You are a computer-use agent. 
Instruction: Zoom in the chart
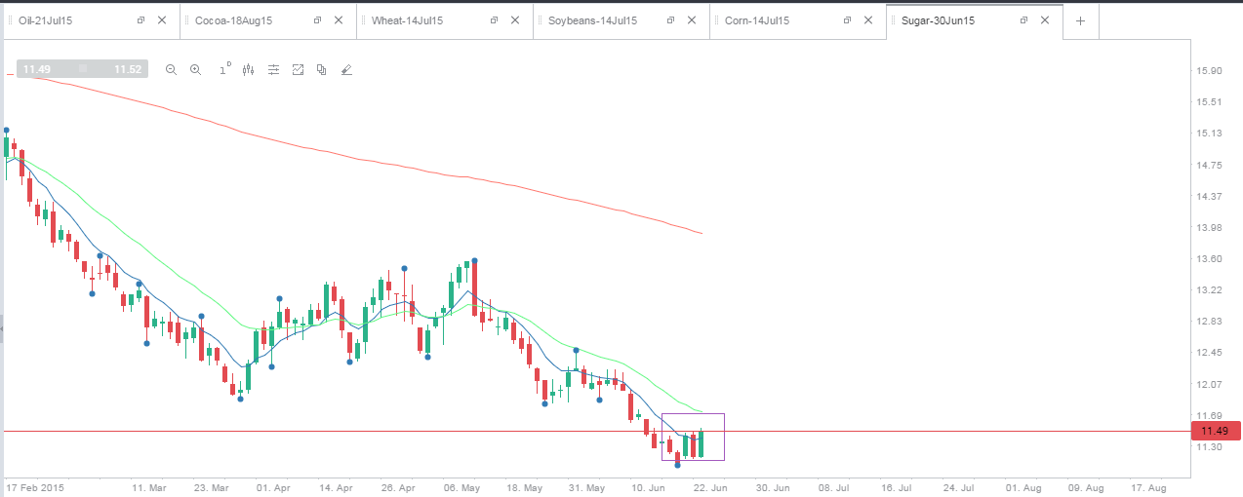coord(195,69)
